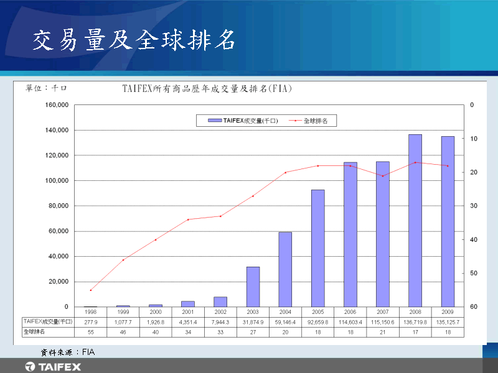Screen dimensions: 498x373
Task: Click the volume cell 277.9
Action: (91, 322)
